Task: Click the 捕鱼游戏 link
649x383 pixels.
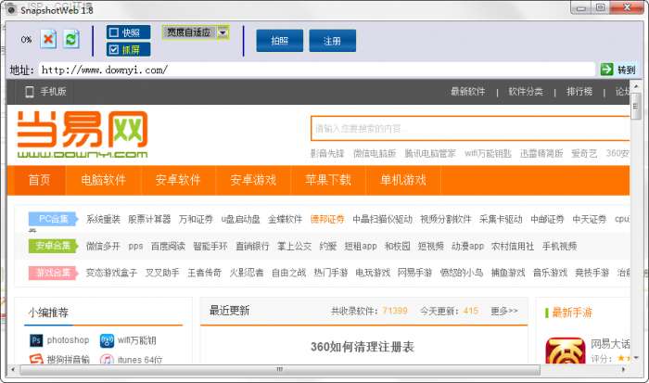Action: point(508,273)
